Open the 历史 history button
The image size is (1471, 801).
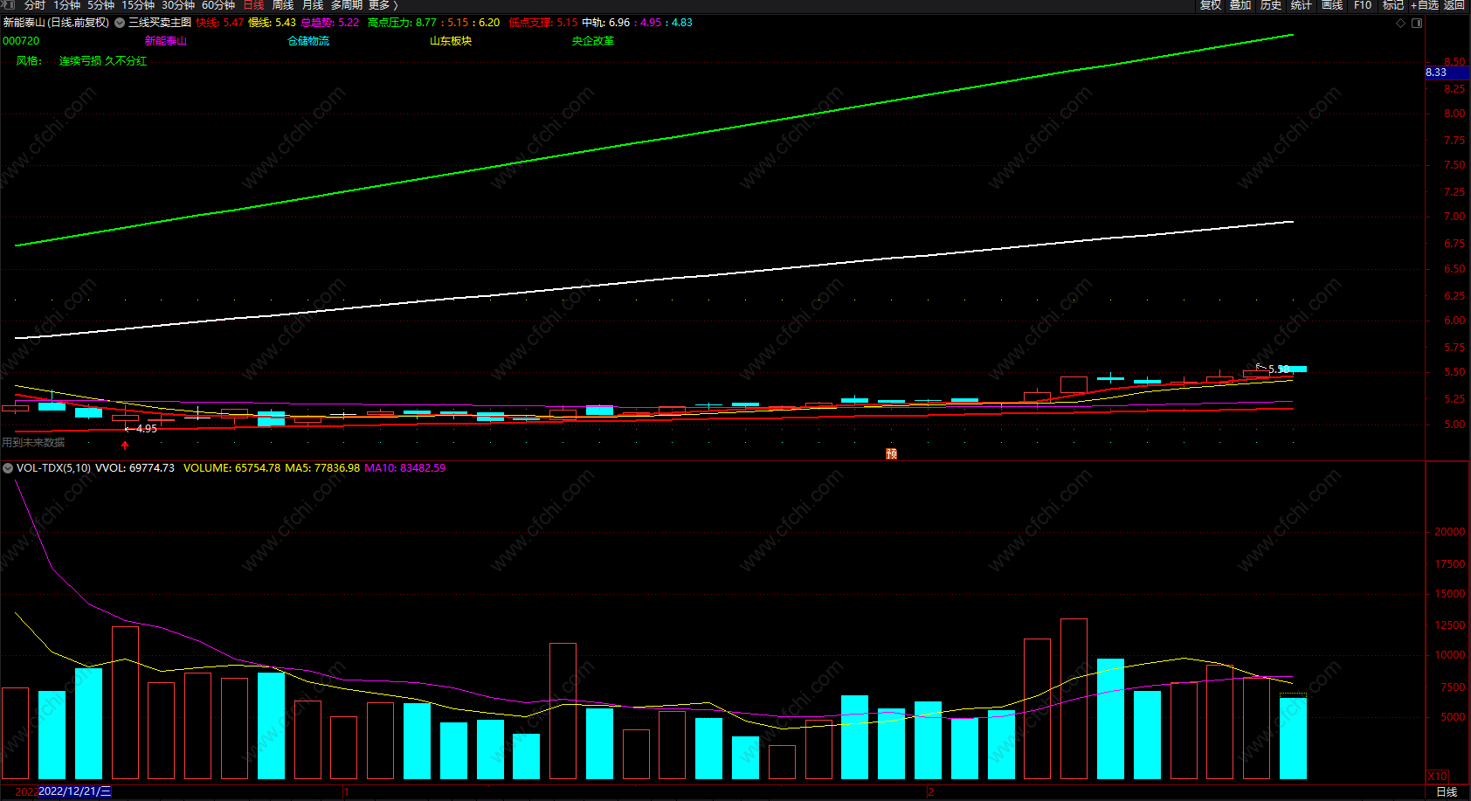pos(1271,5)
